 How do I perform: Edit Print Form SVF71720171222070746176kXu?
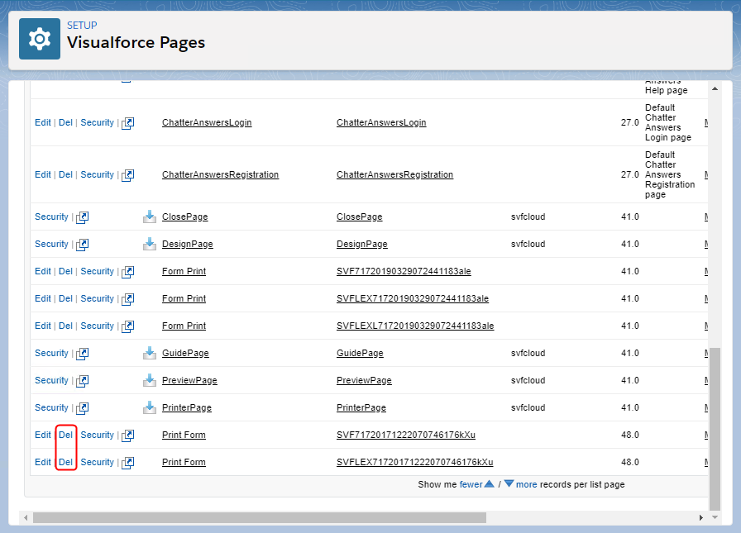(43, 435)
